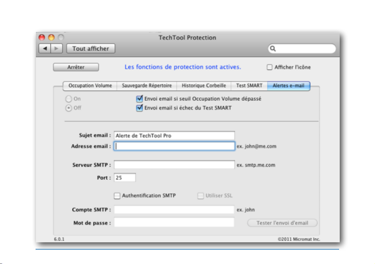Screen dimensions: 375x264
Task: Open the Occupation Volume tab
Action: [90, 86]
